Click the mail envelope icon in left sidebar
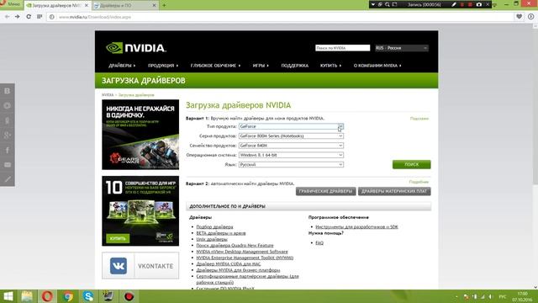The height and width of the screenshot is (303, 538). [8, 165]
